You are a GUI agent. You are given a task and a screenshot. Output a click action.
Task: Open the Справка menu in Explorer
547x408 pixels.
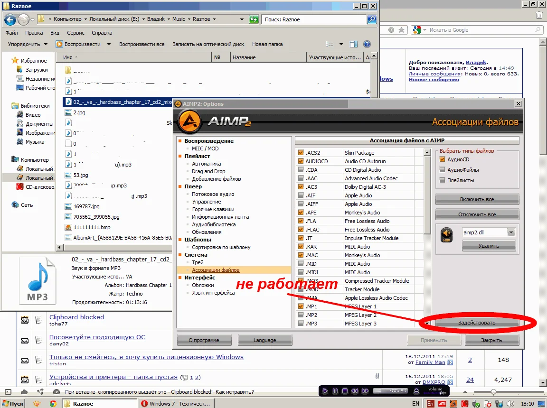click(x=102, y=33)
